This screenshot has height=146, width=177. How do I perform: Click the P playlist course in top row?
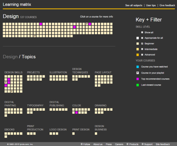[87, 24]
